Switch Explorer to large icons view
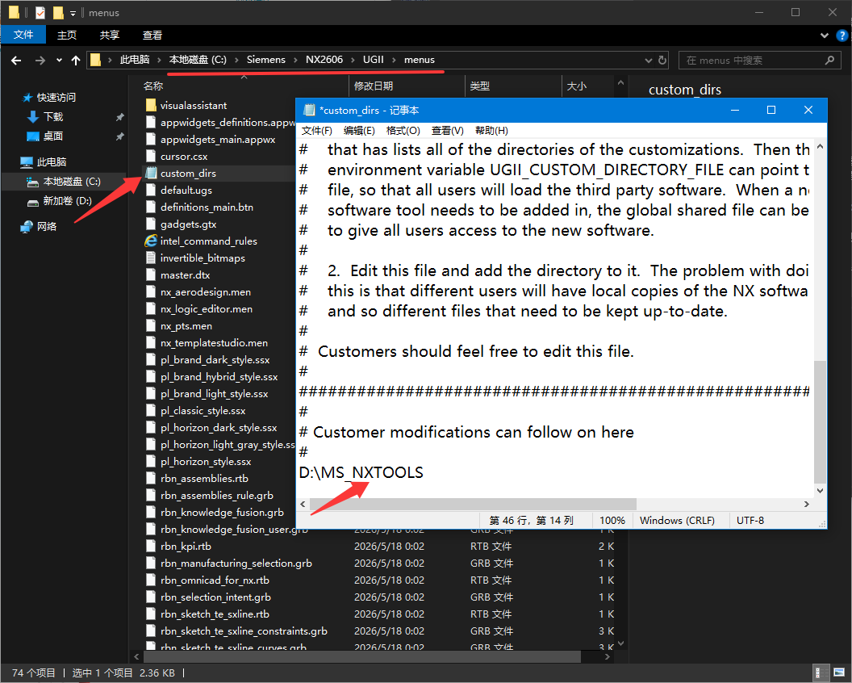852x683 pixels. 839,673
